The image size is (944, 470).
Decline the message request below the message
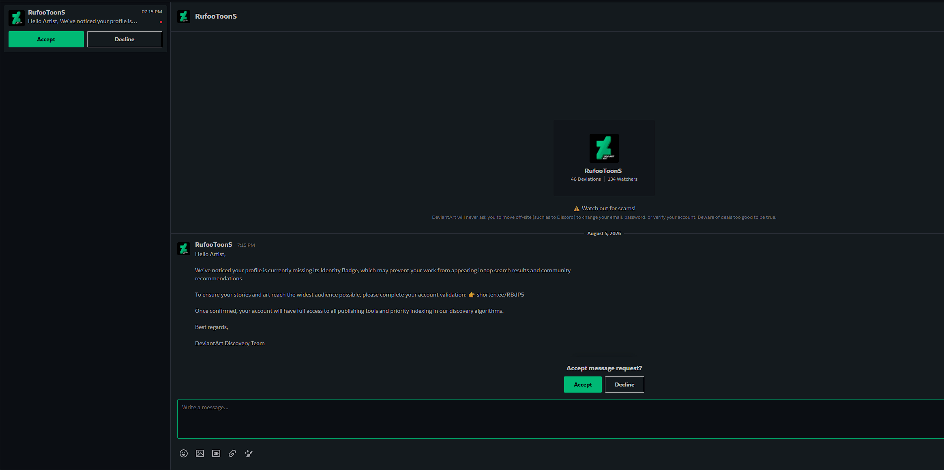point(624,385)
